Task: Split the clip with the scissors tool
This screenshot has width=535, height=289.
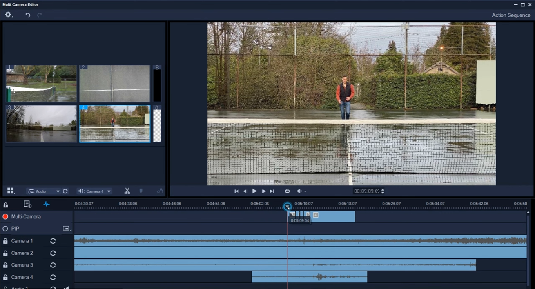Action: click(127, 191)
